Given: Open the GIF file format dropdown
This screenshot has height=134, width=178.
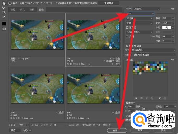Looking at the screenshot, I should point(140,14).
